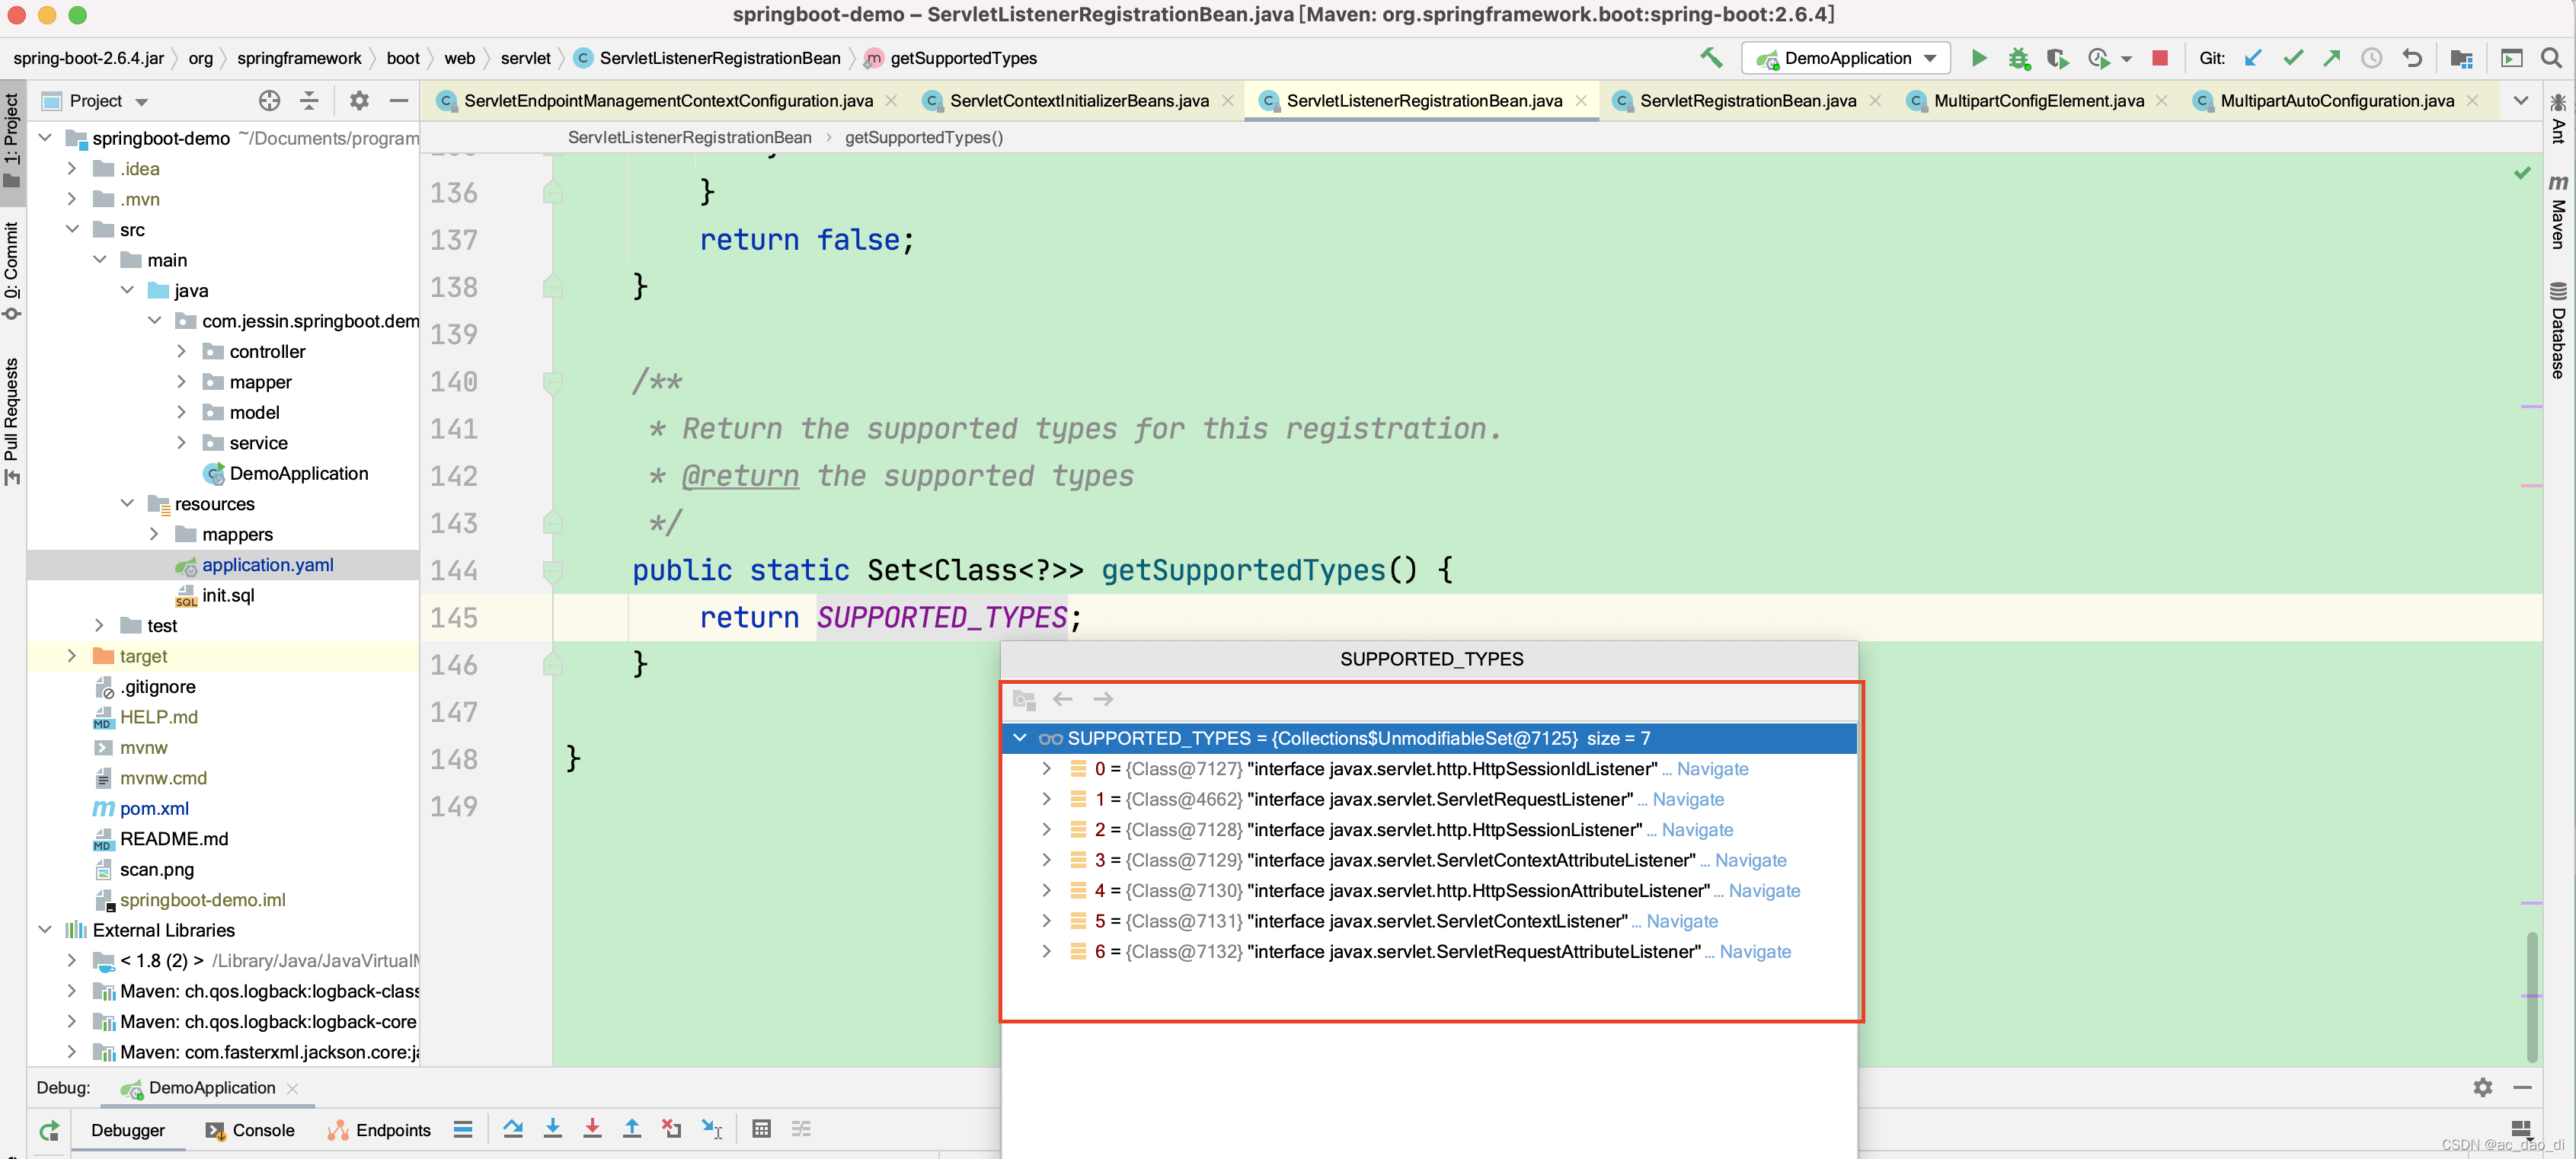Screen dimensions: 2576x1159
Task: Open the Maven tool window sidebar
Action: coord(2558,215)
